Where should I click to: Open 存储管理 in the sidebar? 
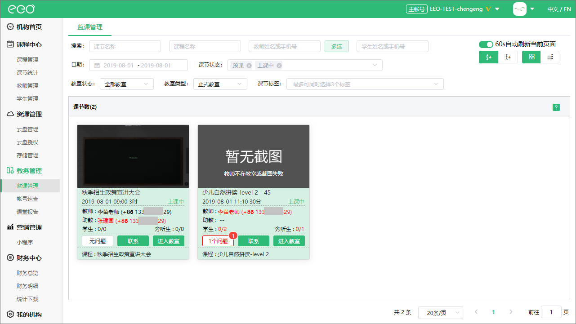click(x=27, y=155)
